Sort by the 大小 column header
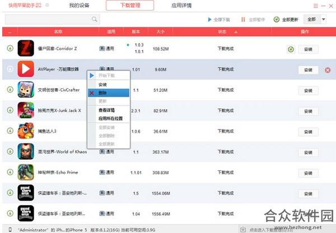 pos(161,32)
